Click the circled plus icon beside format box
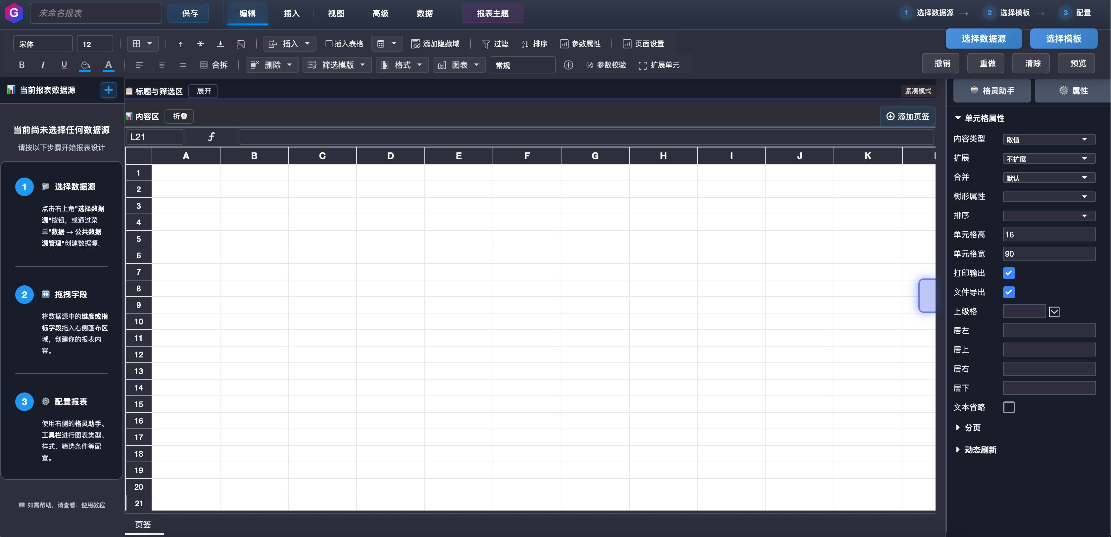The image size is (1111, 537). click(568, 65)
